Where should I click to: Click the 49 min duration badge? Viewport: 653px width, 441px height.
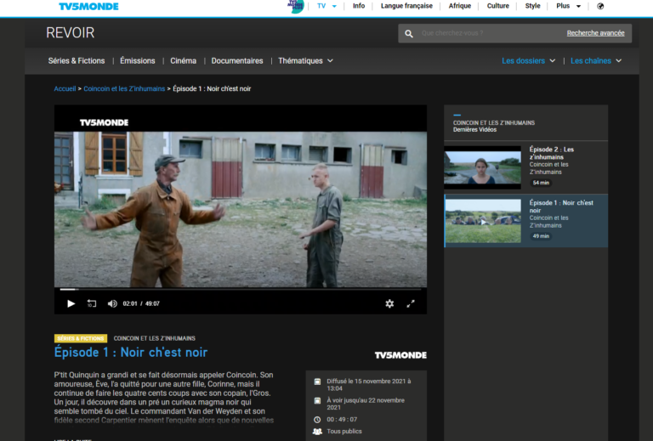point(541,236)
